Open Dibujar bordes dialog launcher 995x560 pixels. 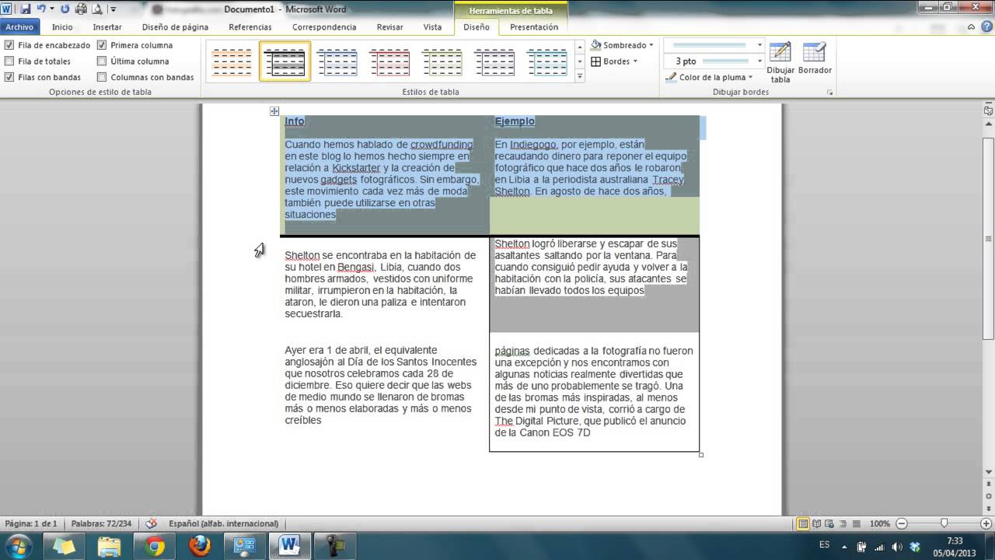[x=830, y=92]
